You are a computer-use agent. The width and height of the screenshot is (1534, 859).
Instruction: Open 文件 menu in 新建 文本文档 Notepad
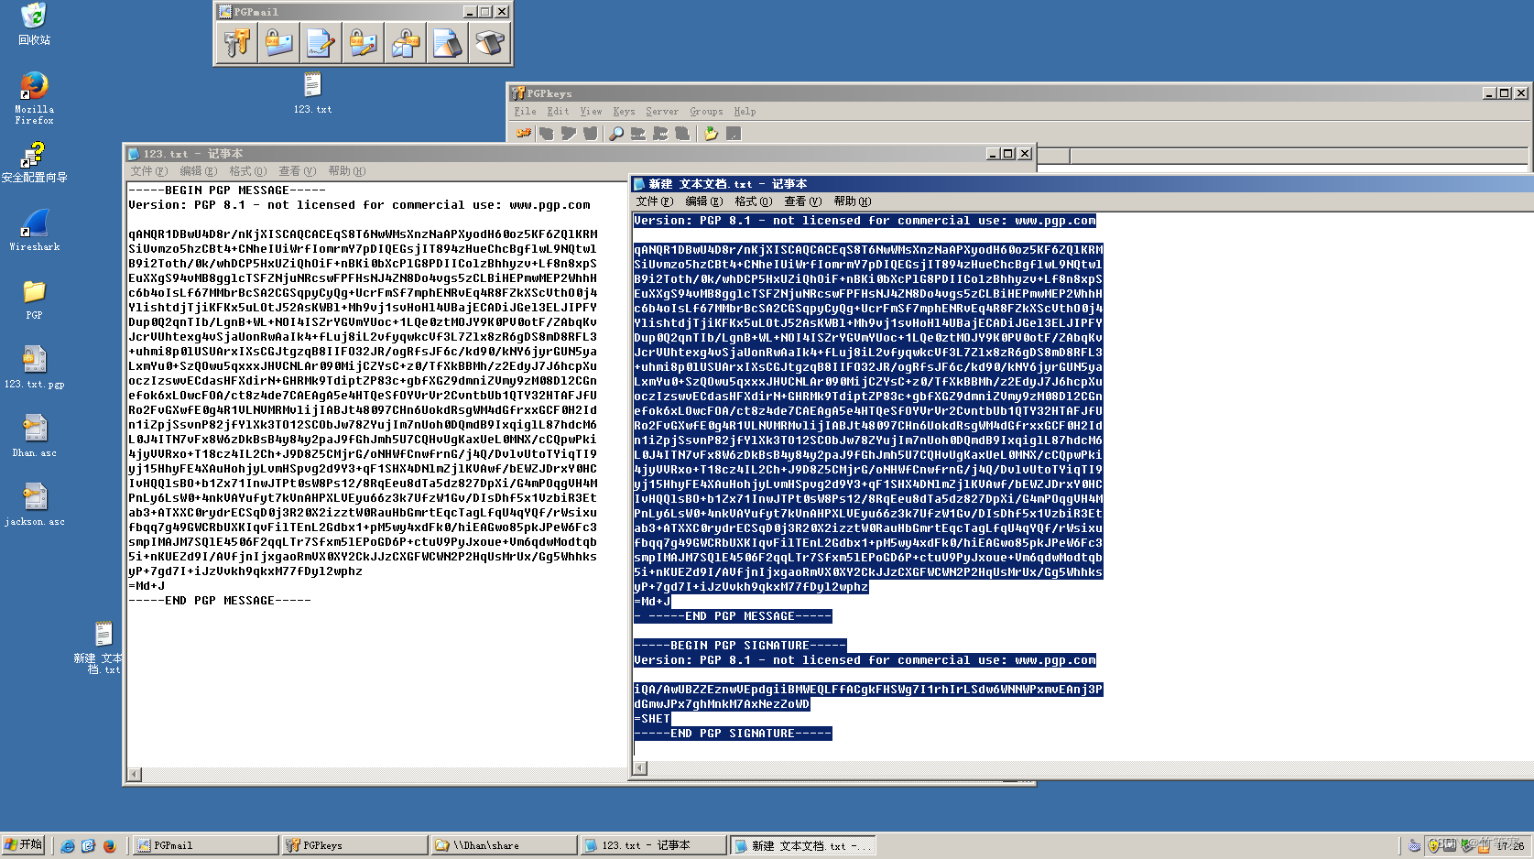point(654,201)
